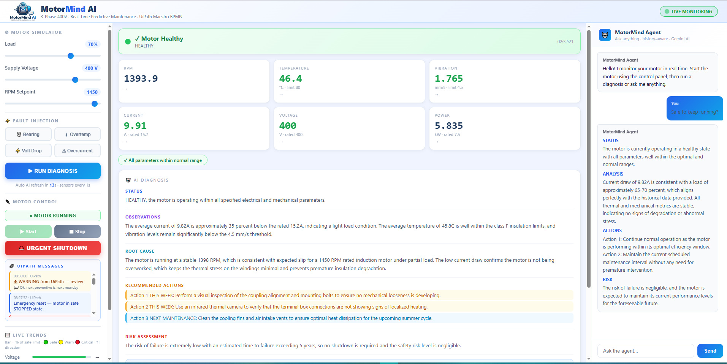The image size is (727, 364).
Task: Select the Current 9.91 metric card
Action: click(x=194, y=128)
